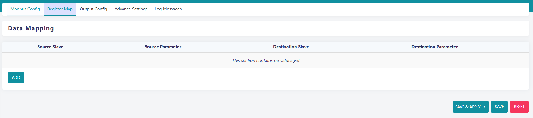Image resolution: width=533 pixels, height=118 pixels.
Task: View the Log Messages tab
Action: click(x=168, y=9)
